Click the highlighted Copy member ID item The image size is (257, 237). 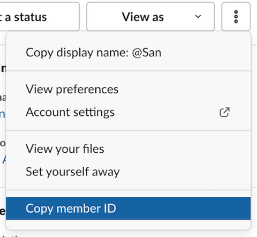128,209
